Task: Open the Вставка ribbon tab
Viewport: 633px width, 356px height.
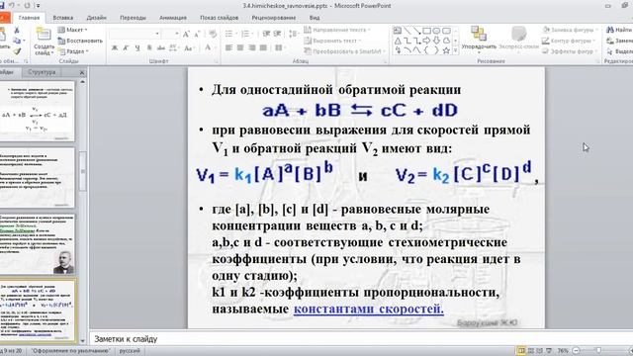Action: [63, 18]
